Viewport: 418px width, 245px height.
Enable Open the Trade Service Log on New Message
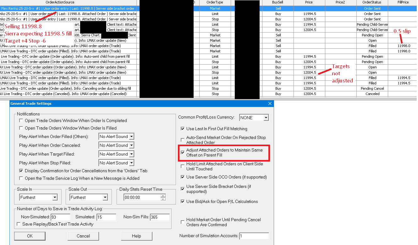[21, 178]
